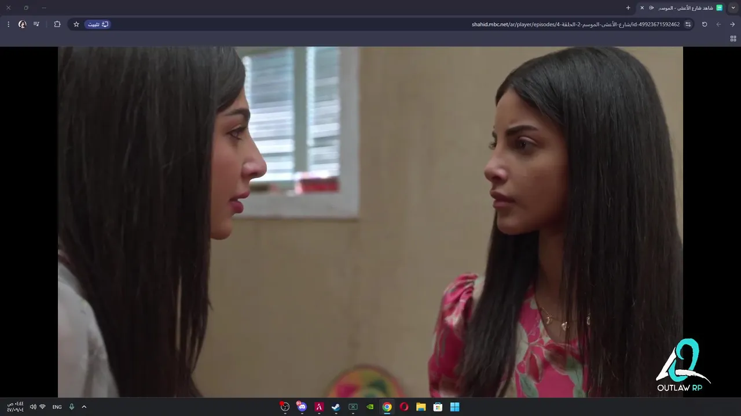Open a new browser tab
This screenshot has width=741, height=416.
click(x=628, y=8)
